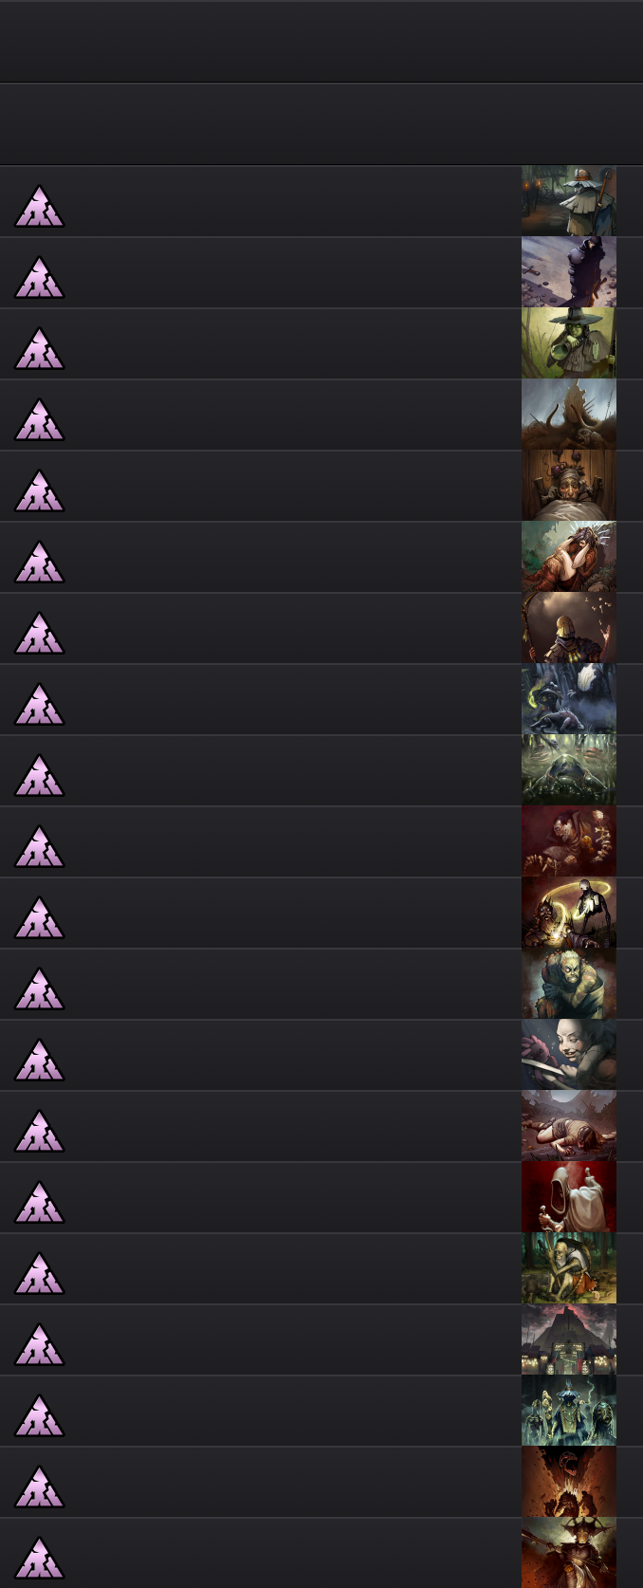Click the set icon beside fallen body artwork
This screenshot has height=1588, width=643.
[x=39, y=1131]
